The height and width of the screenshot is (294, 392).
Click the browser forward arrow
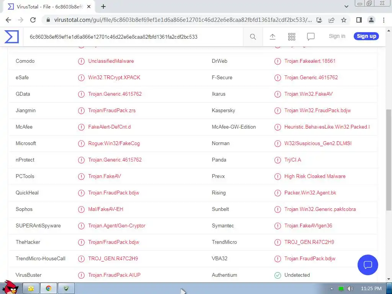tap(21, 20)
